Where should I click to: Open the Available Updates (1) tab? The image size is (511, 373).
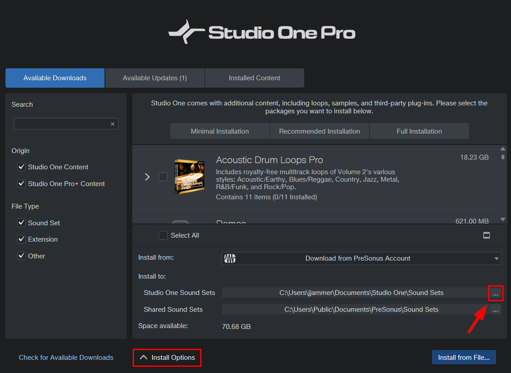pyautogui.click(x=155, y=78)
